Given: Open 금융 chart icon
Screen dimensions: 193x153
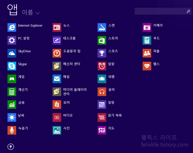Looking at the screenshot, I should (x=12, y=105).
